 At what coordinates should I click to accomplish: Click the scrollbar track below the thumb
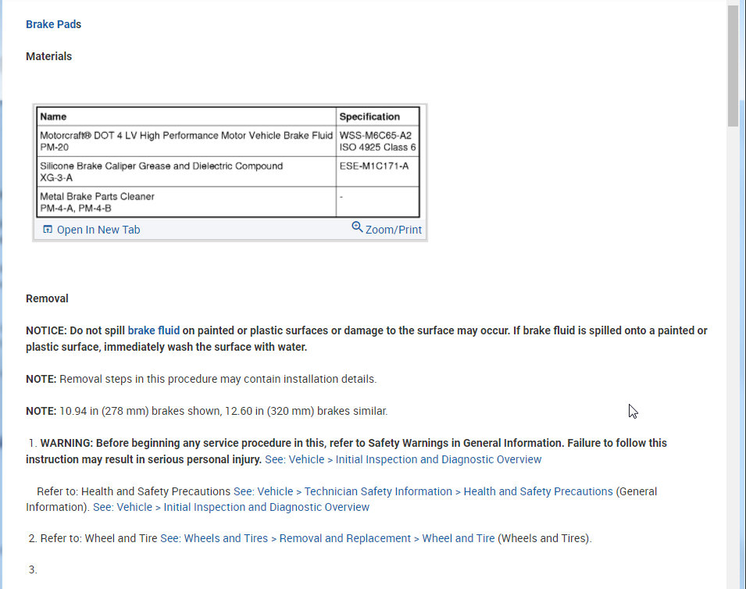point(733,352)
